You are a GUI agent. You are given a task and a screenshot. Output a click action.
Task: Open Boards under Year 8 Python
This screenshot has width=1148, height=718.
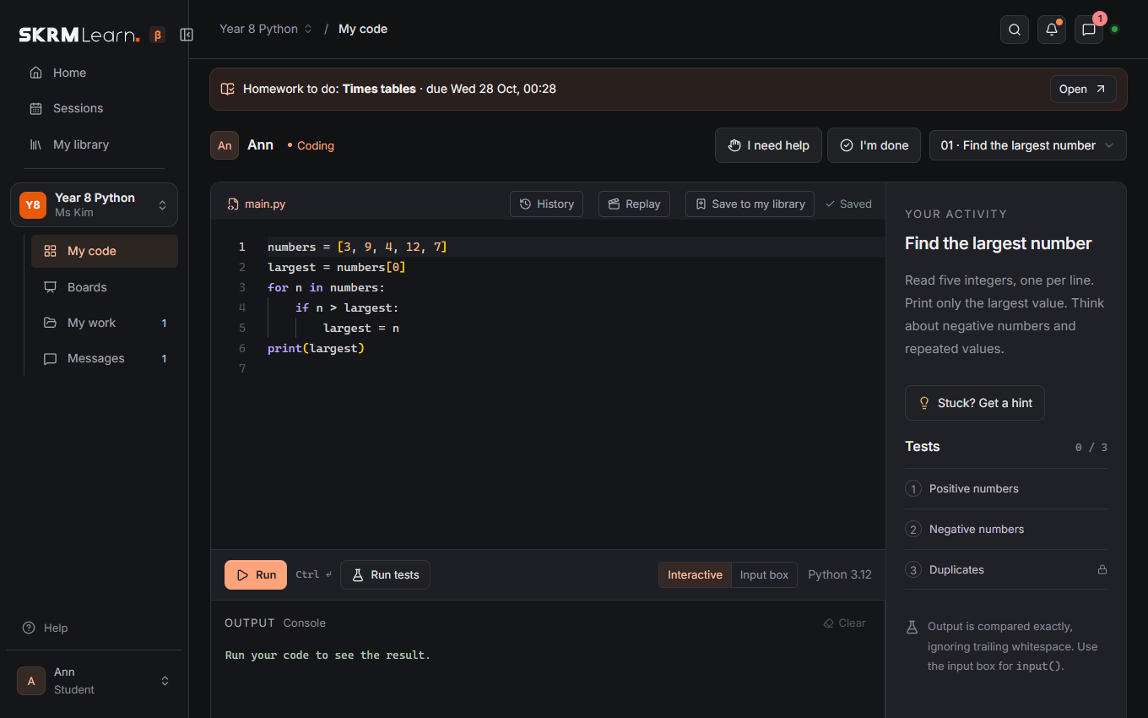pyautogui.click(x=105, y=287)
